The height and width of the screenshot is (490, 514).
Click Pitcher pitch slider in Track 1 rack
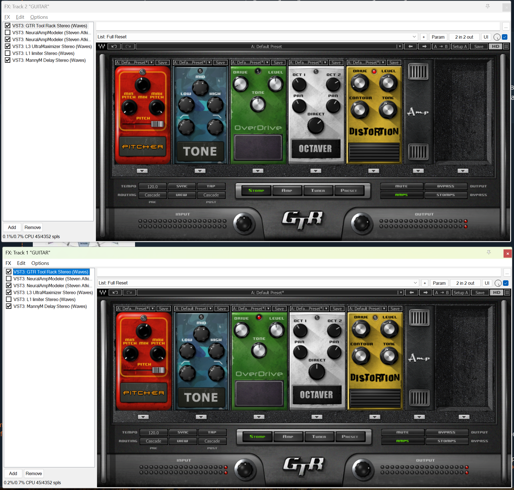159,370
